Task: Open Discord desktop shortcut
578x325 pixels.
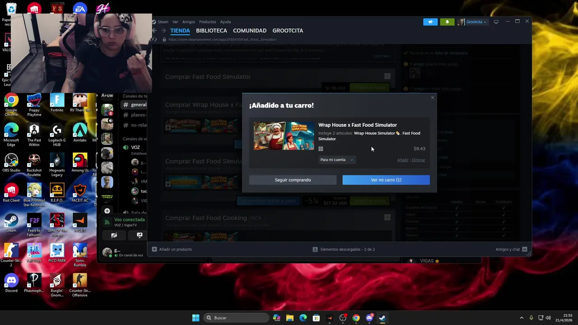Action: [x=11, y=283]
